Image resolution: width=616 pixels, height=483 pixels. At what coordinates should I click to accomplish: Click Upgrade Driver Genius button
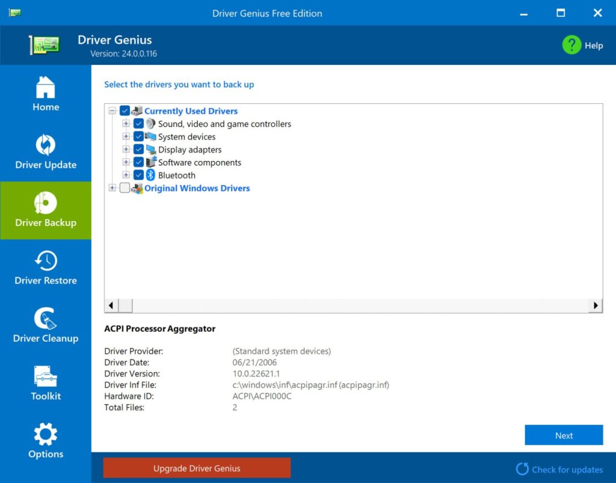[197, 468]
